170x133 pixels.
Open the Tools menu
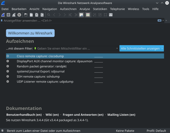[x=146, y=9]
